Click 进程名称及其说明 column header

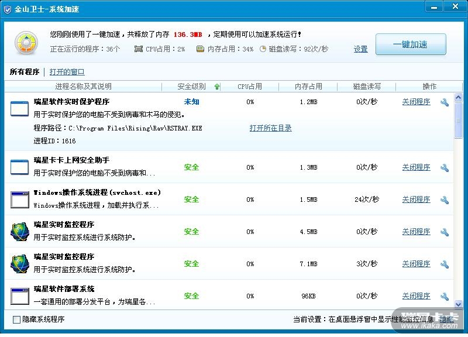coord(83,87)
